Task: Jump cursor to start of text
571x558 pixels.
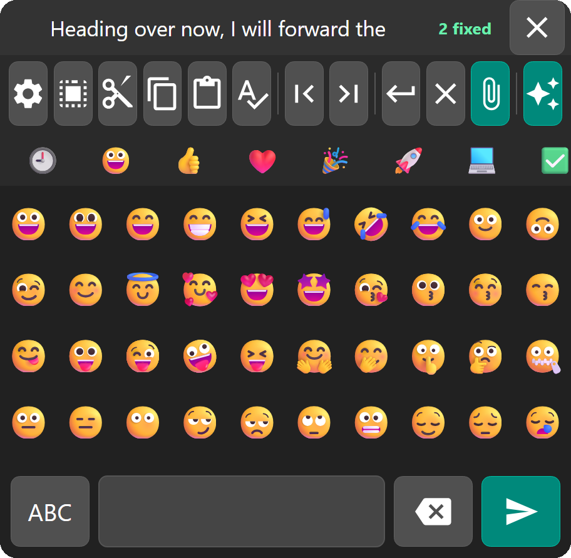Action: pos(304,93)
